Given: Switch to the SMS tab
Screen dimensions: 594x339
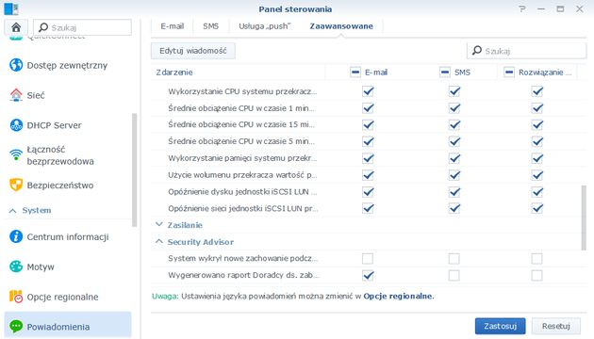Looking at the screenshot, I should click(x=210, y=26).
